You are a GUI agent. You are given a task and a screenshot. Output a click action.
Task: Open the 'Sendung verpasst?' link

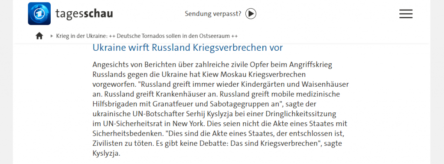click(x=213, y=13)
